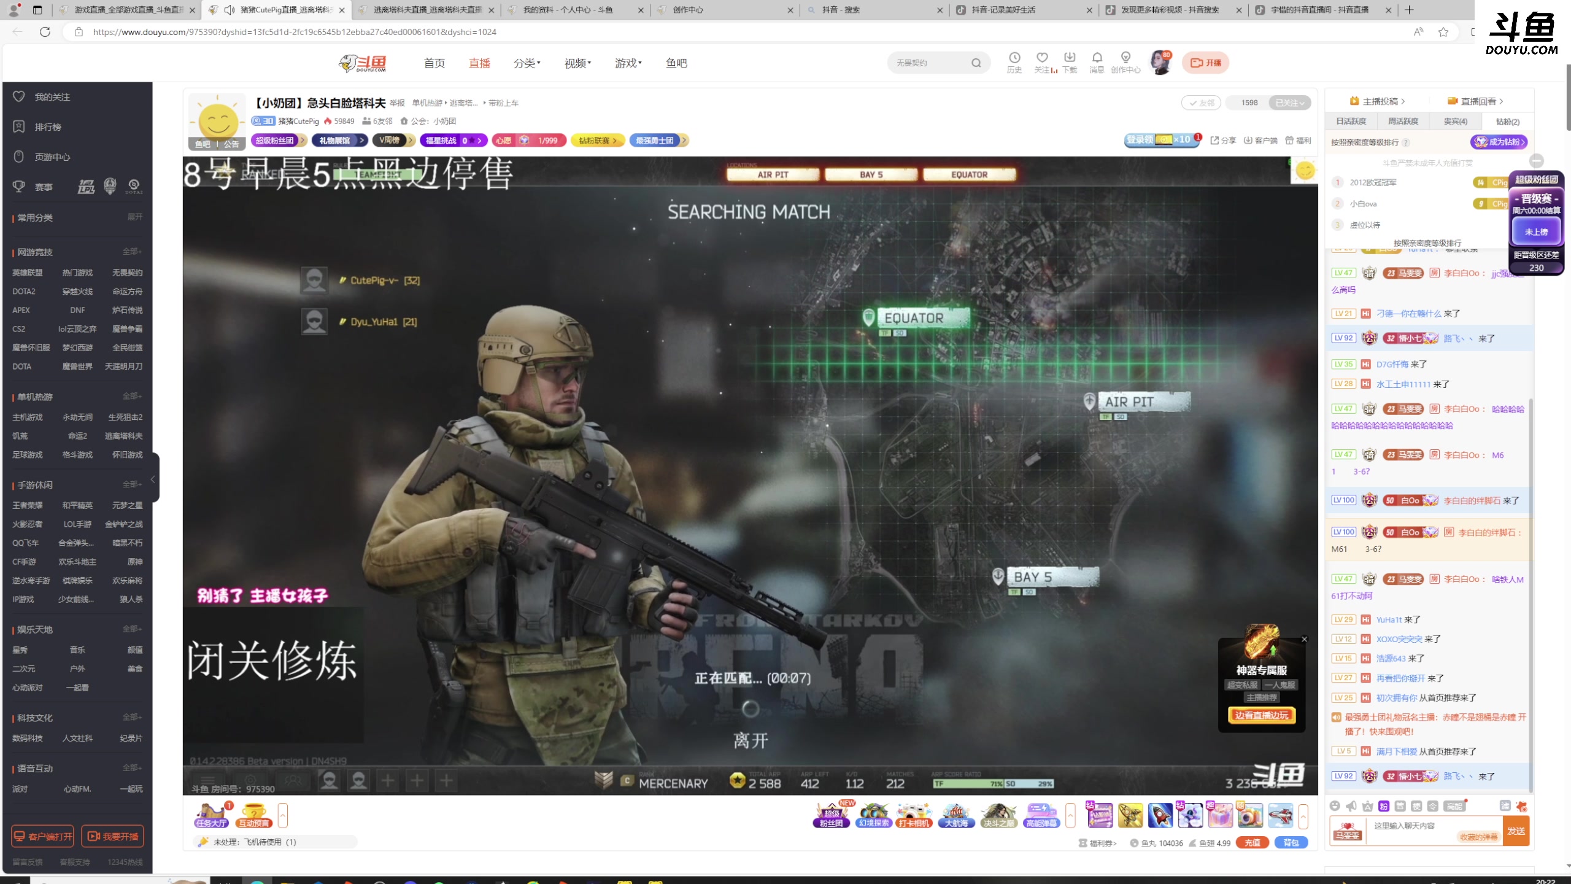This screenshot has height=884, width=1571.
Task: Open the 大航海 ship icon
Action: pos(956,816)
